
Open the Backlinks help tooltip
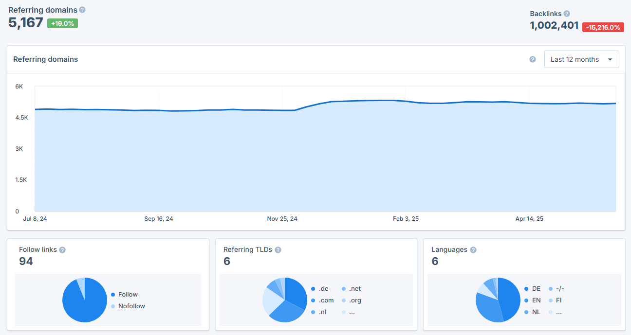[566, 14]
